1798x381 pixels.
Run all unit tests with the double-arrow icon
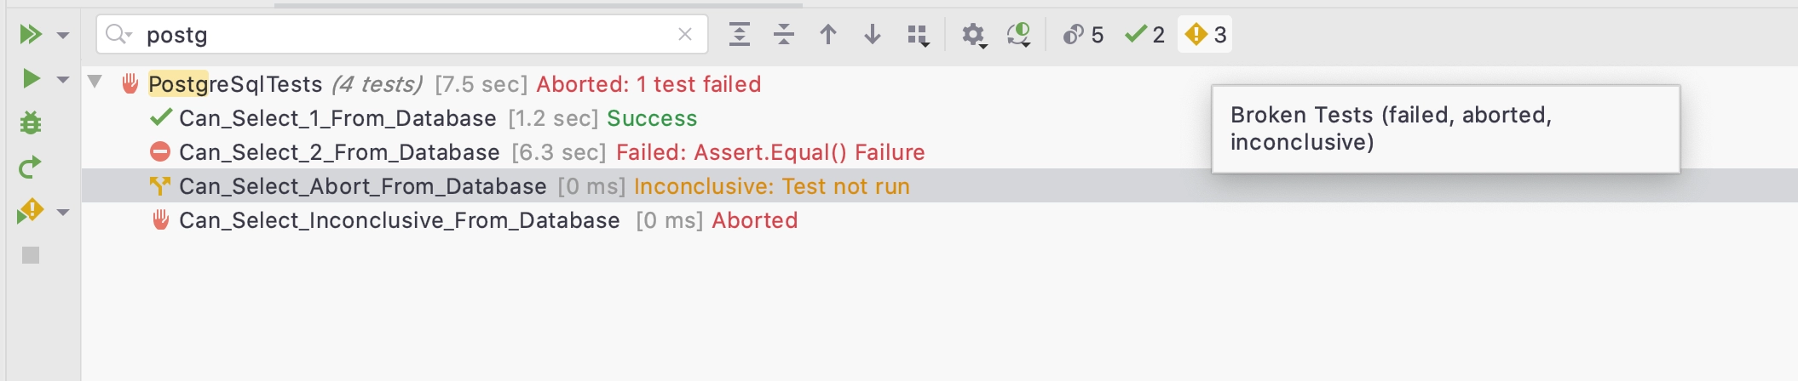pyautogui.click(x=31, y=34)
